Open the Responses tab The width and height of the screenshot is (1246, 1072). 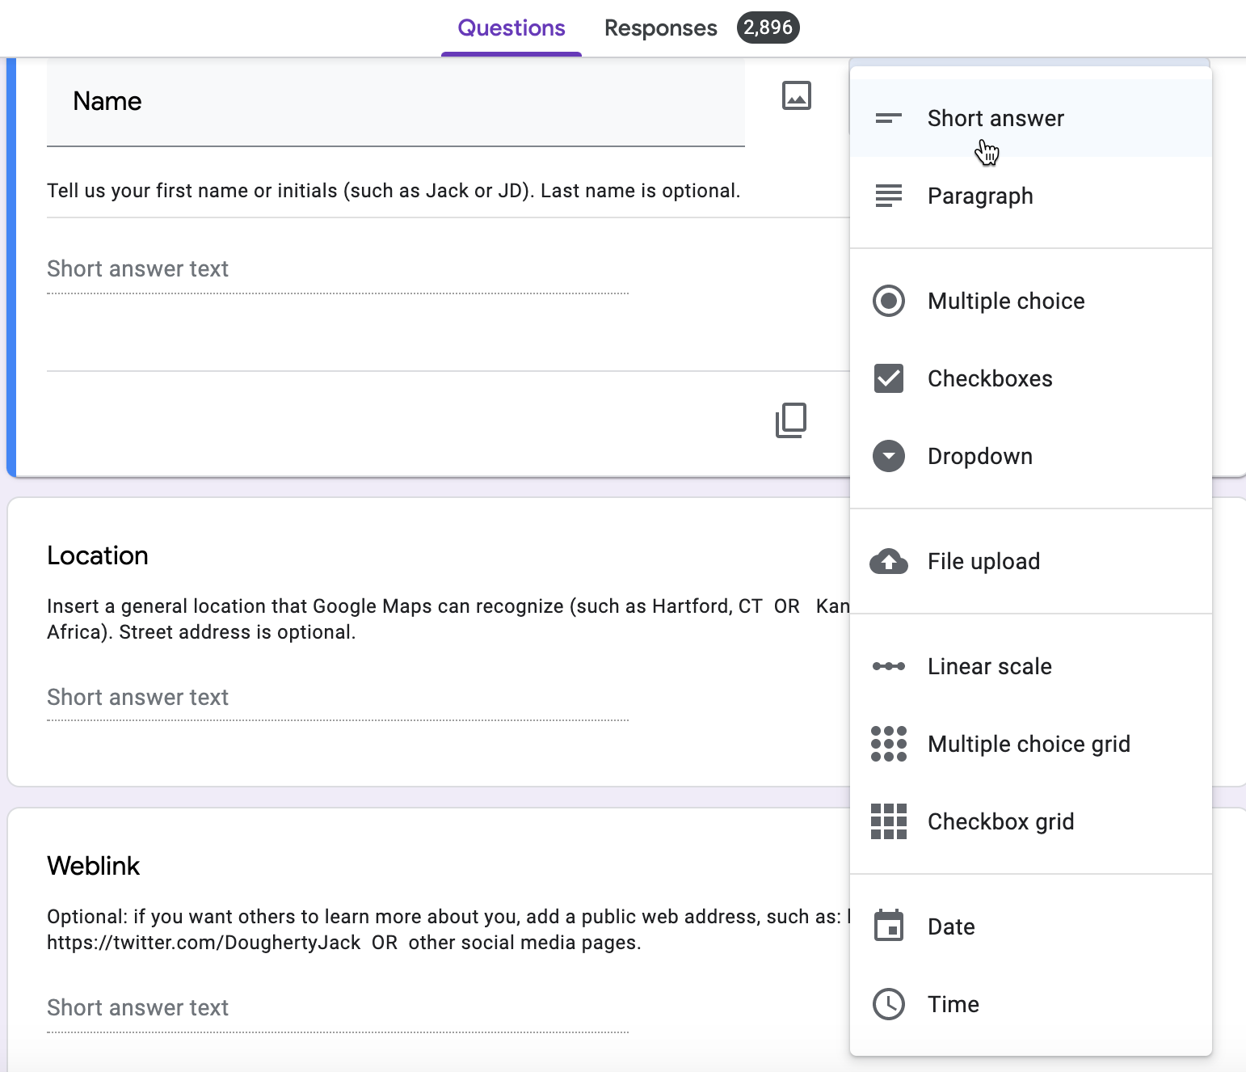tap(660, 28)
